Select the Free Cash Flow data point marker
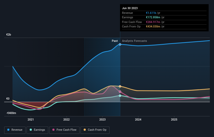The height and width of the screenshot is (137, 214). pos(120,92)
